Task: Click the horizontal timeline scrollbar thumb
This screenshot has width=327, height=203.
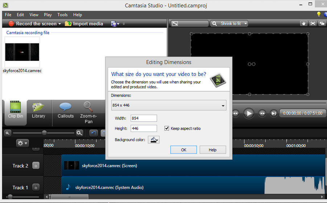Action: pyautogui.click(x=70, y=197)
